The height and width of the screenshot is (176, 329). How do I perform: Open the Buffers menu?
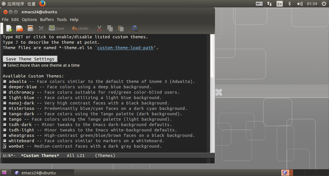tap(47, 20)
